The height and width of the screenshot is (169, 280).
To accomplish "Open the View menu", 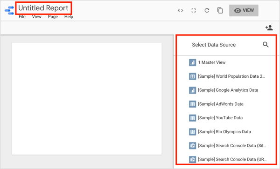I will [x=36, y=17].
